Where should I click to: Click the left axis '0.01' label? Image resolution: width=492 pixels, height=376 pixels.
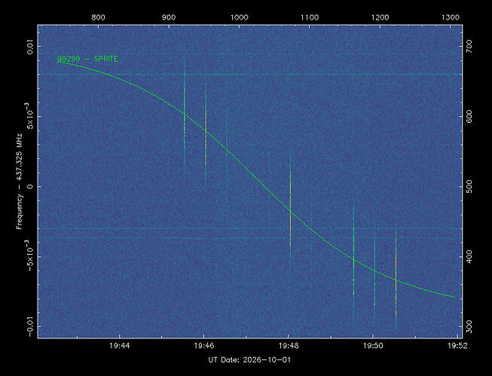coord(30,46)
